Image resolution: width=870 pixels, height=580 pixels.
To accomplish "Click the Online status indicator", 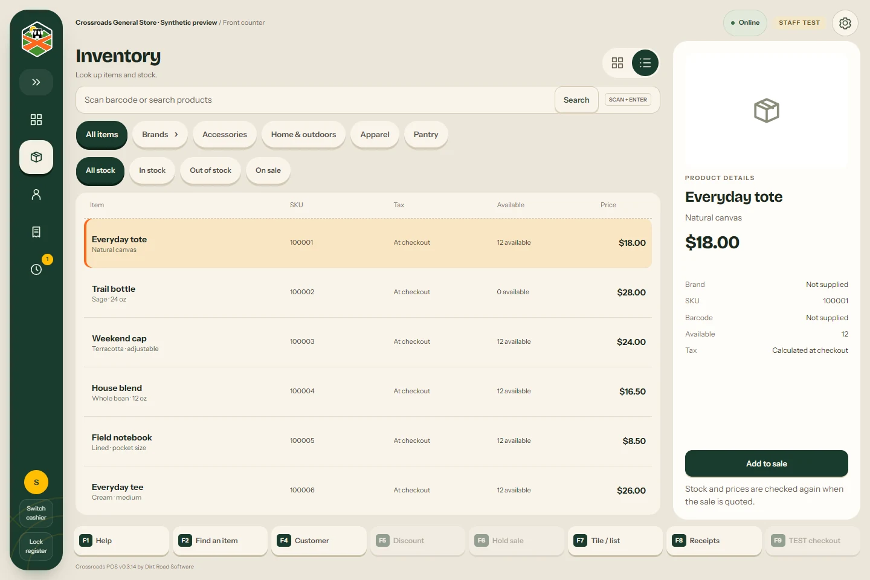I will coord(746,23).
